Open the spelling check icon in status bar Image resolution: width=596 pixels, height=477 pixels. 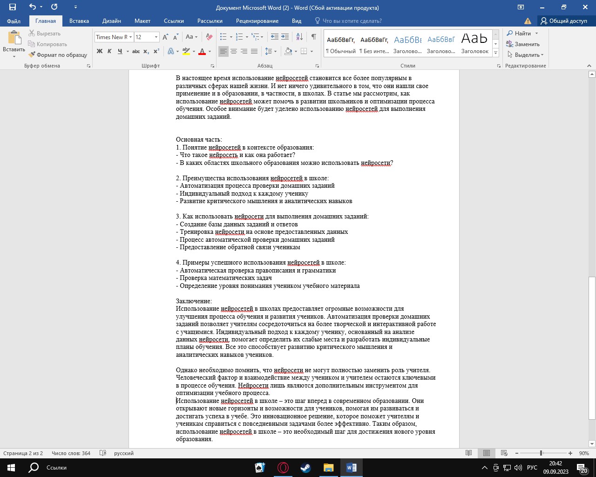coord(103,453)
